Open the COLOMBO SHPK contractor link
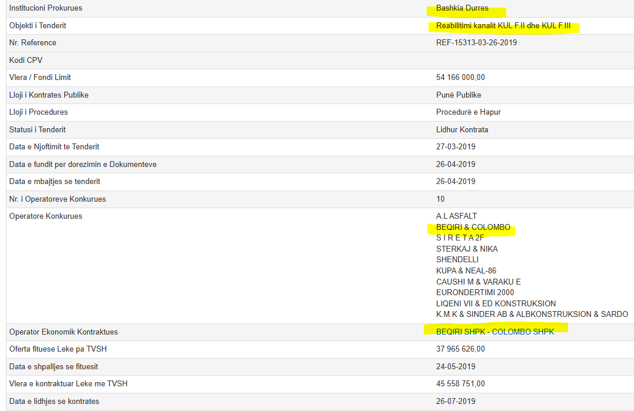The height and width of the screenshot is (411, 634). [x=523, y=332]
